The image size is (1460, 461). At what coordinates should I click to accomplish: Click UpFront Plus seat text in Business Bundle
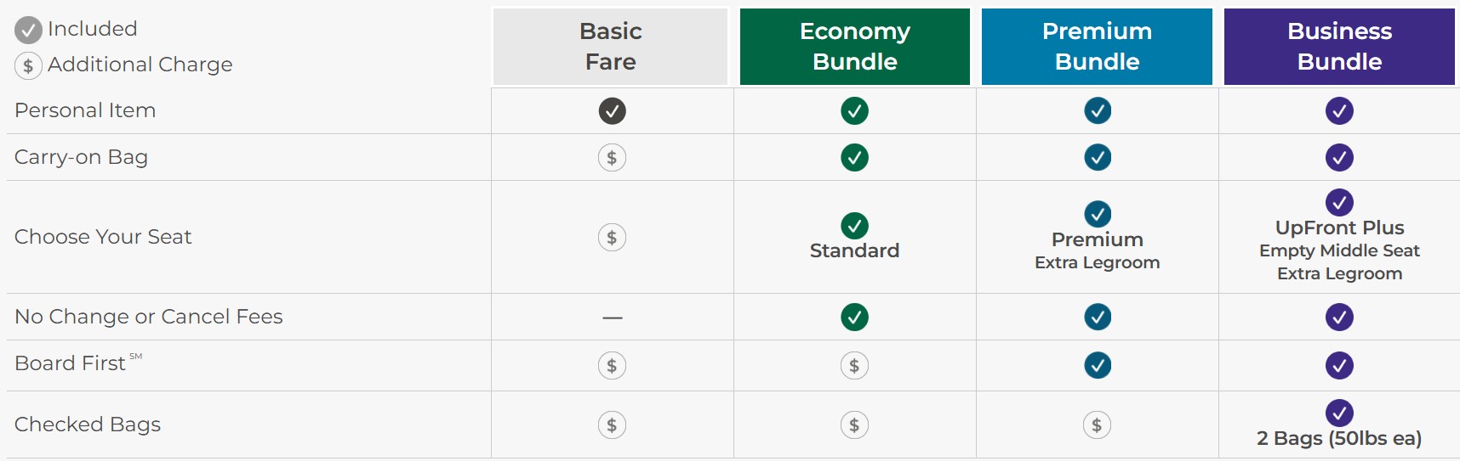1339,228
